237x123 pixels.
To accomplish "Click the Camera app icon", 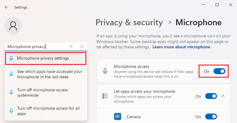I will click(118, 116).
